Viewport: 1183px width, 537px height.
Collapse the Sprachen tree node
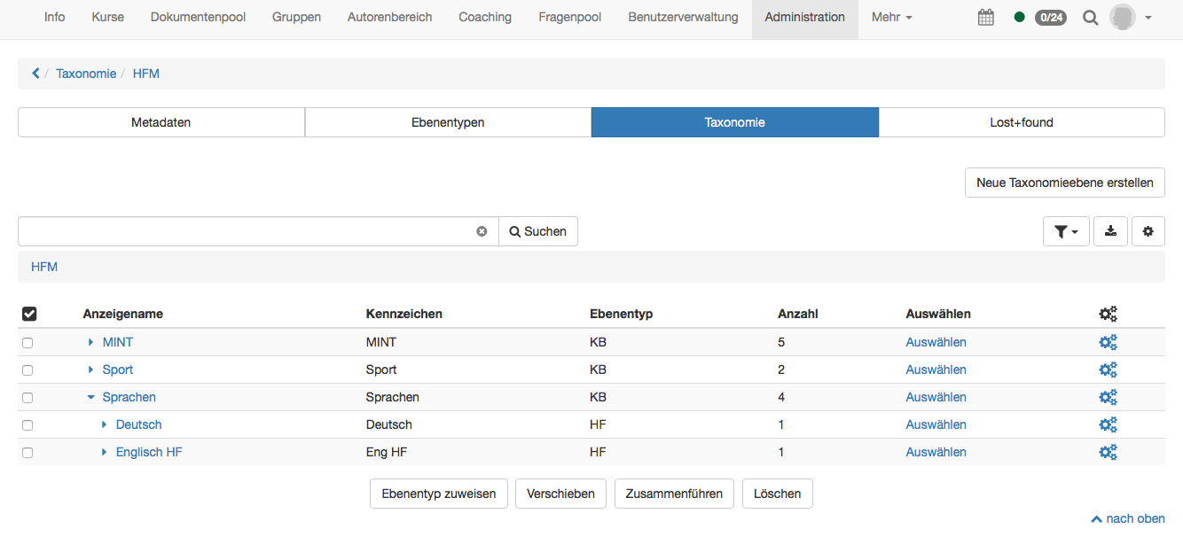[x=90, y=397]
